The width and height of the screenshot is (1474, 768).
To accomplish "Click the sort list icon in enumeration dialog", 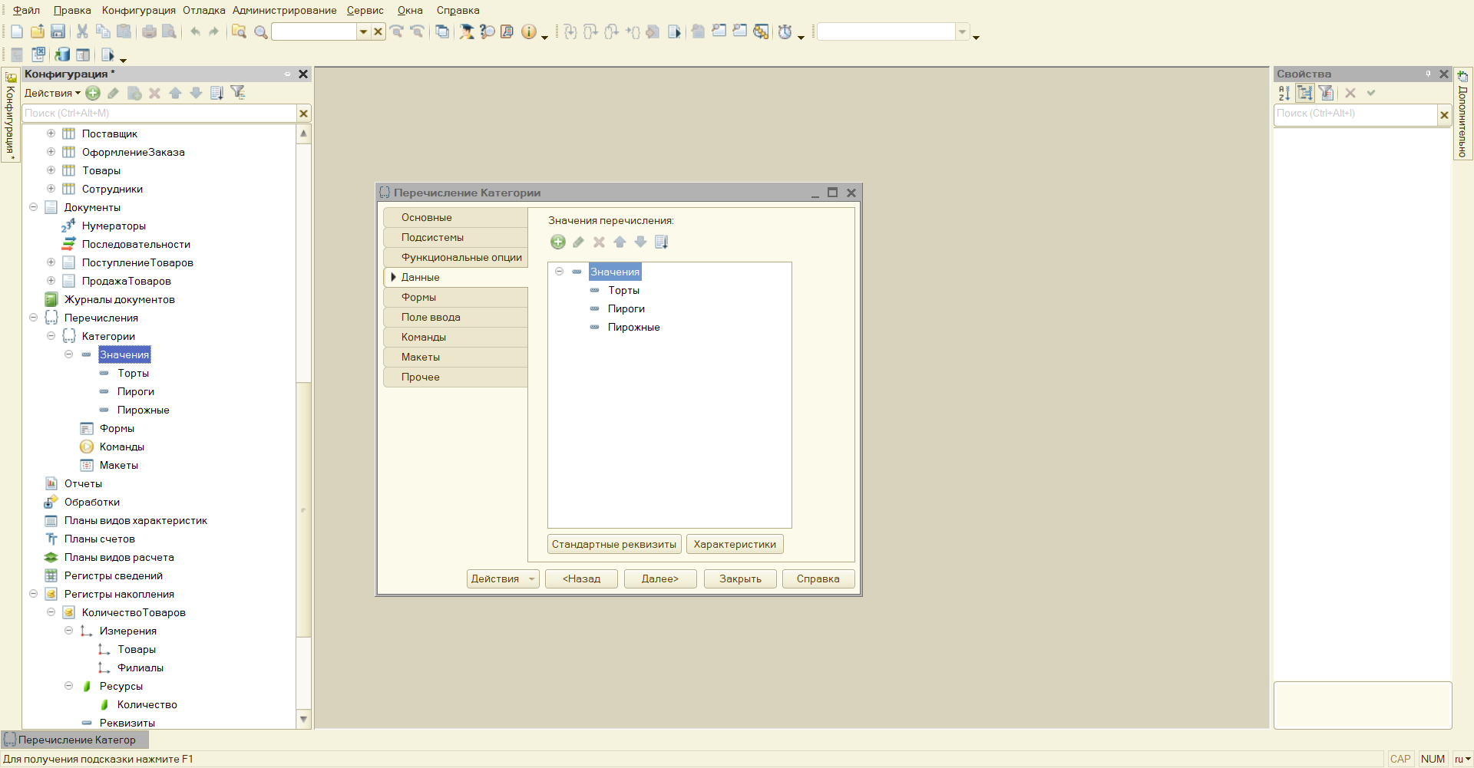I will pyautogui.click(x=661, y=242).
